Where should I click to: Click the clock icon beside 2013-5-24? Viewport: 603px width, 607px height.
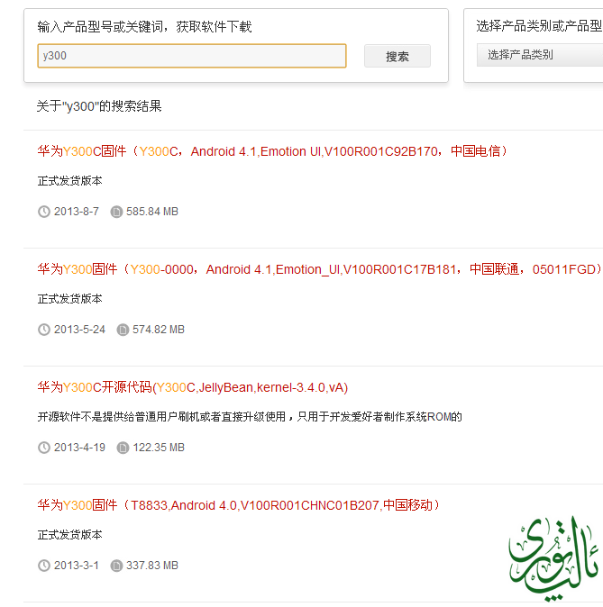tap(44, 330)
